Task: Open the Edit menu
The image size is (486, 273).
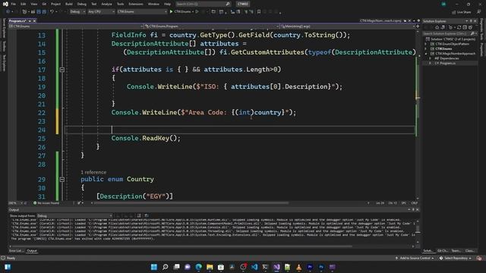Action: (x=24, y=4)
